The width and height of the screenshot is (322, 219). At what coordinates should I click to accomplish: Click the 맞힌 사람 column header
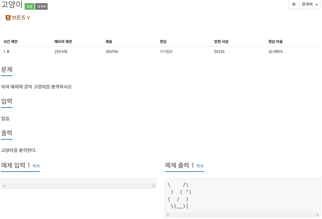pos(221,42)
